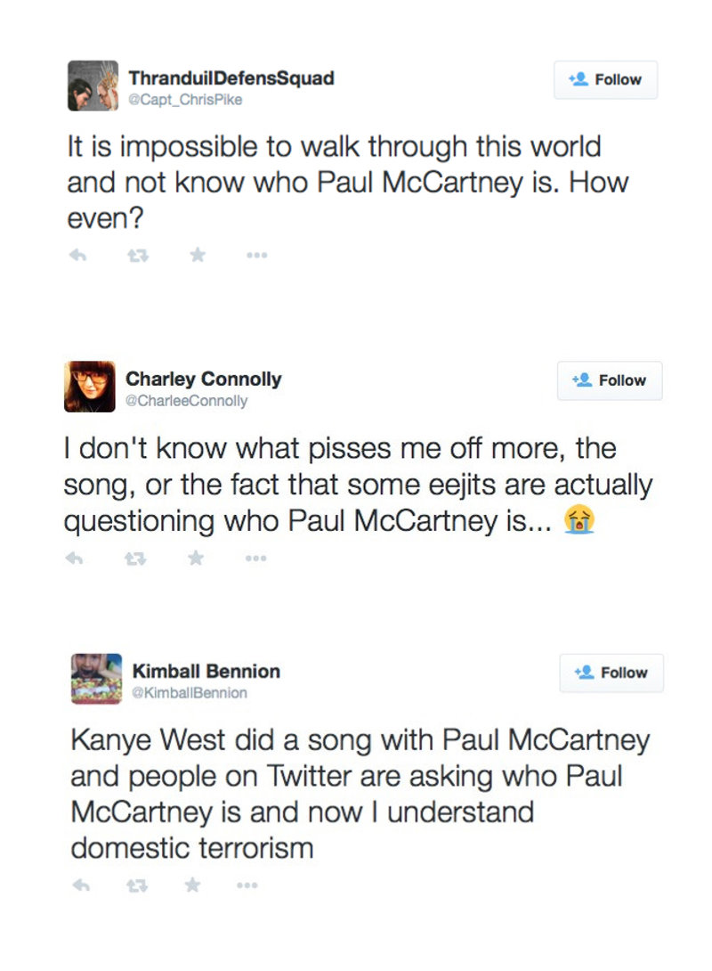
Task: Open more options on Charley Connolly's tweet
Action: [x=255, y=559]
